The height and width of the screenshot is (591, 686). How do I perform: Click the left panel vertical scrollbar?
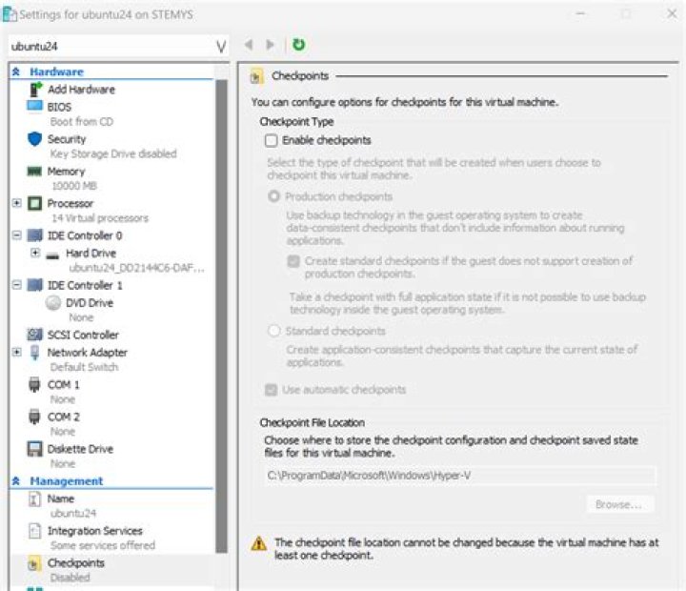[222, 316]
